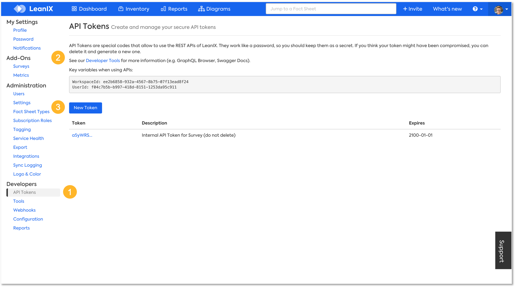This screenshot has width=515, height=287.
Task: Expand the user profile dropdown arrow
Action: click(x=507, y=9)
